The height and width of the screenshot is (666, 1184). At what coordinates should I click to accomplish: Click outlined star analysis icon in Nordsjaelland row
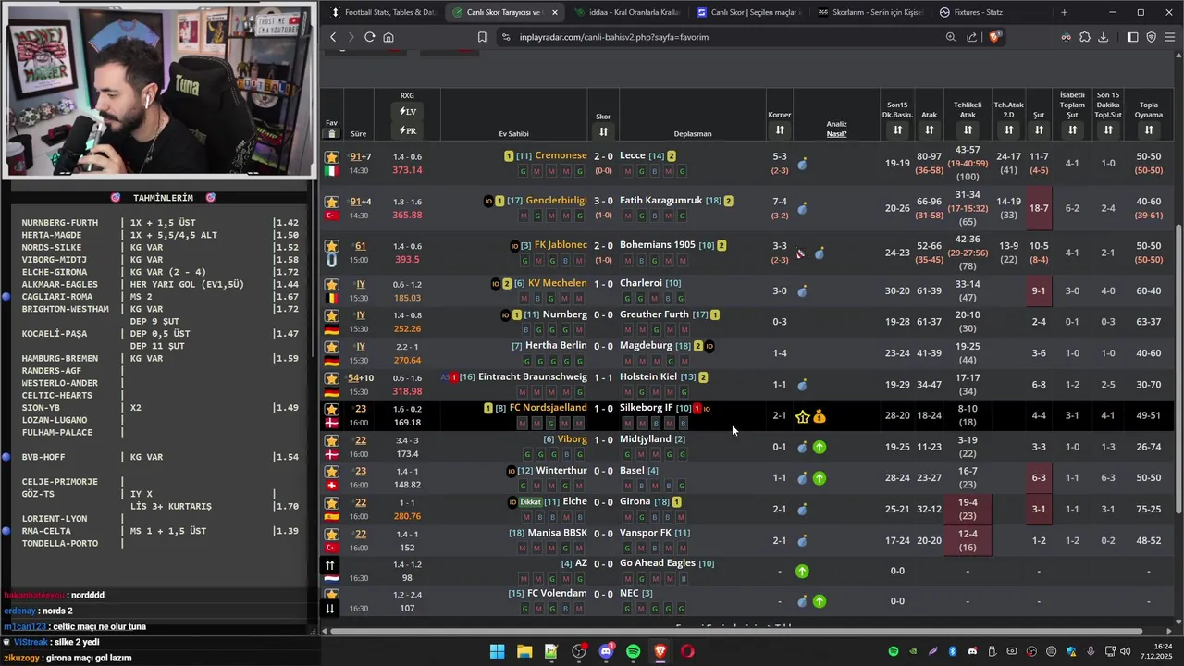[802, 417]
